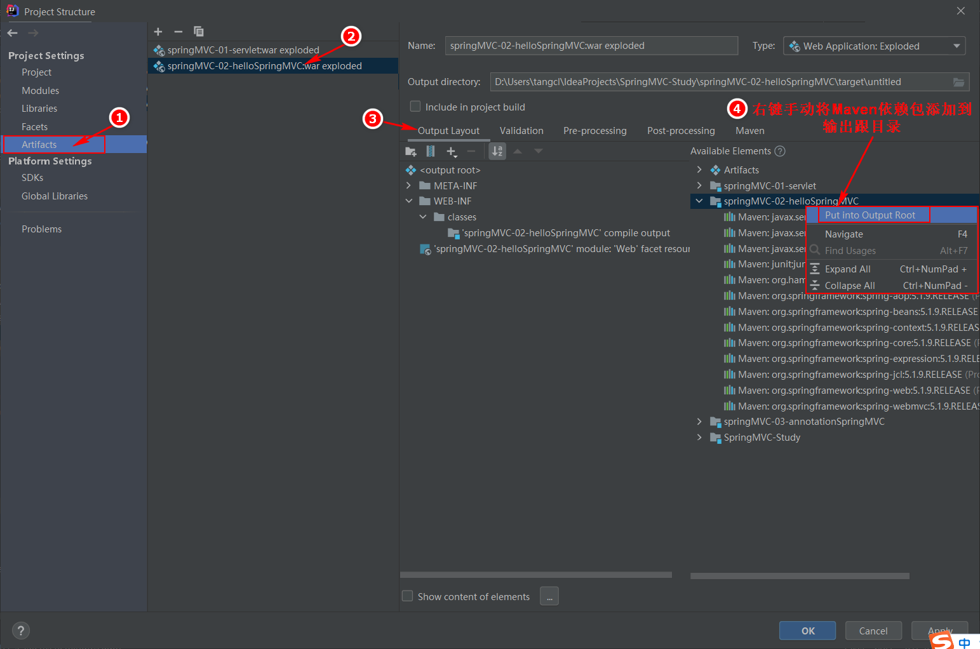The height and width of the screenshot is (649, 980).
Task: Open Project Structure help button
Action: pos(21,631)
